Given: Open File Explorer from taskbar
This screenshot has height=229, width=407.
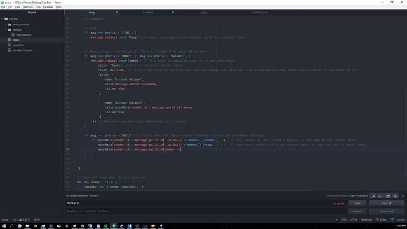Looking at the screenshot, I should [27, 226].
